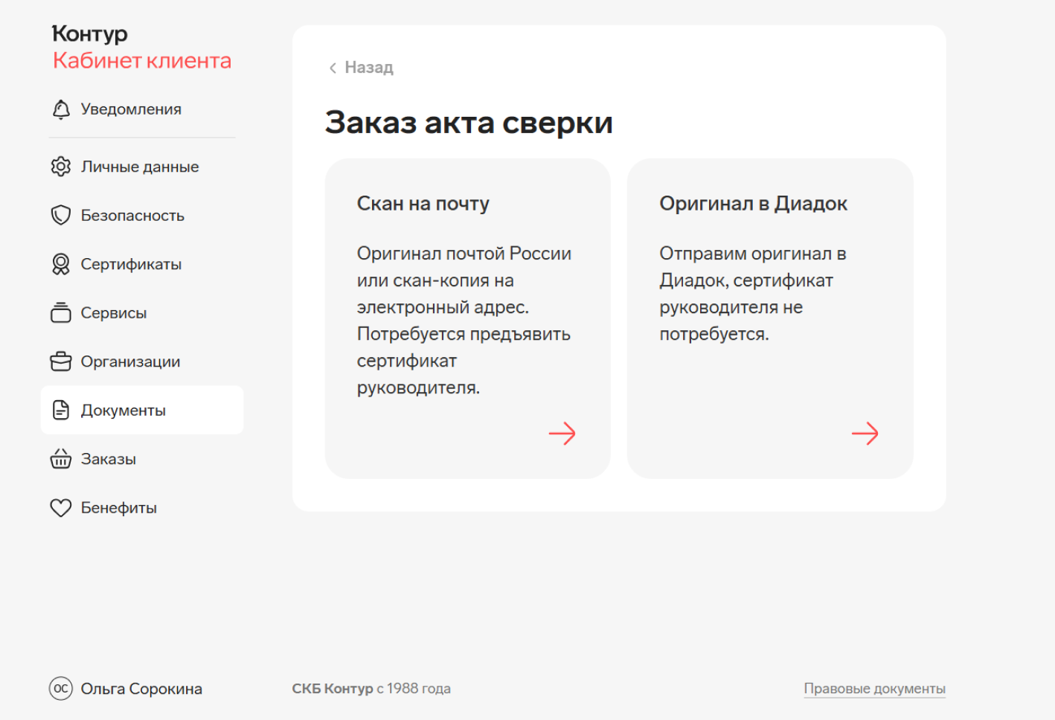Viewport: 1055px width, 720px height.
Task: Open the Ольга Сорокина profile
Action: tap(126, 689)
